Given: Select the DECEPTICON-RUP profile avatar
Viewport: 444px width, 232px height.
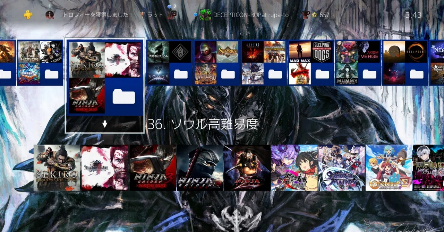Looking at the screenshot, I should (205, 15).
